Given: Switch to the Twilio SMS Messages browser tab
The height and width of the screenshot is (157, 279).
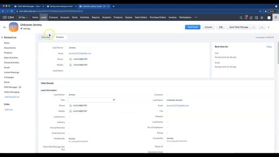Looking at the screenshot, I should (x=29, y=6).
